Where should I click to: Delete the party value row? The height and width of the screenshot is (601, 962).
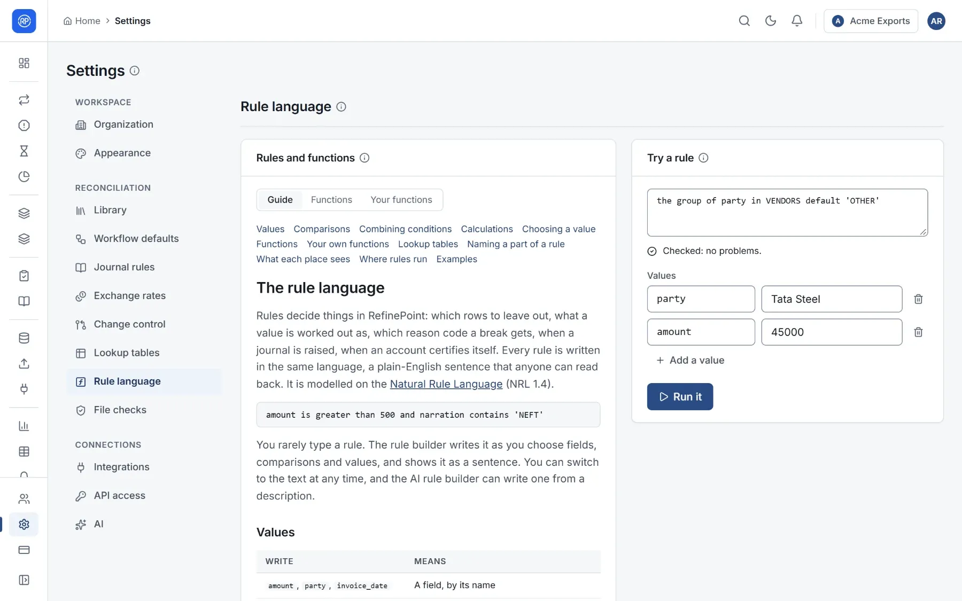point(918,299)
